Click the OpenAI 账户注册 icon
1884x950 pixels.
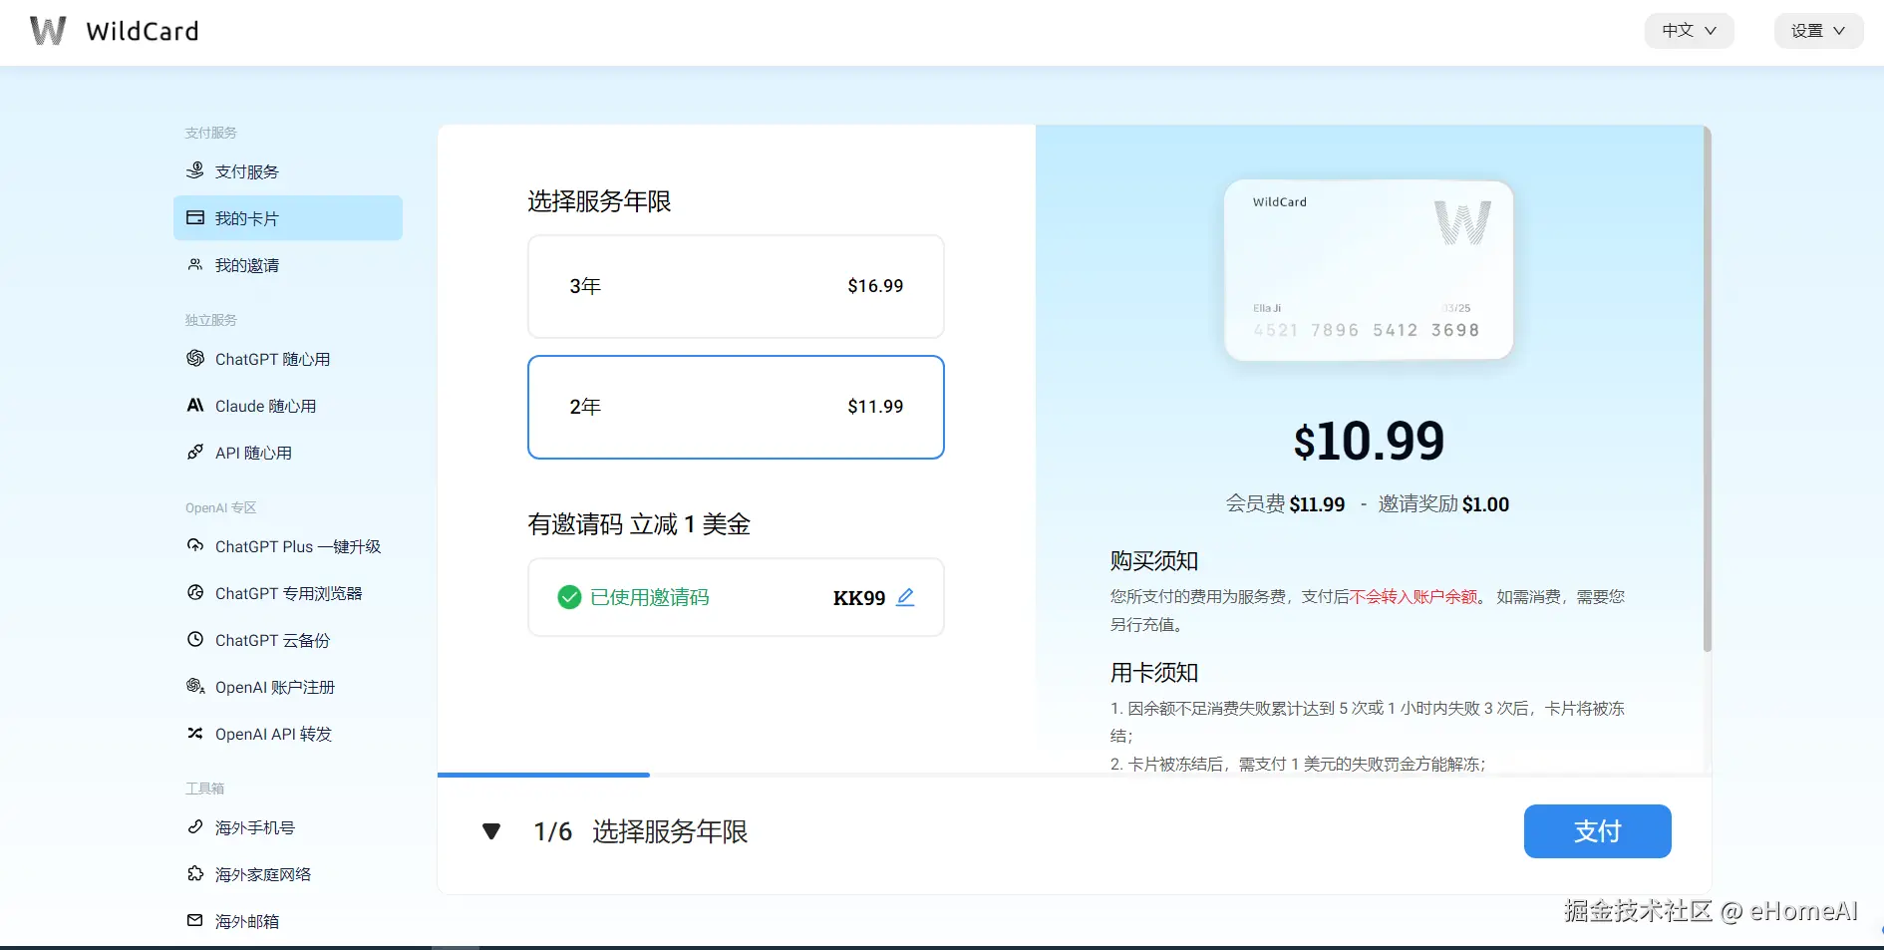(x=195, y=687)
